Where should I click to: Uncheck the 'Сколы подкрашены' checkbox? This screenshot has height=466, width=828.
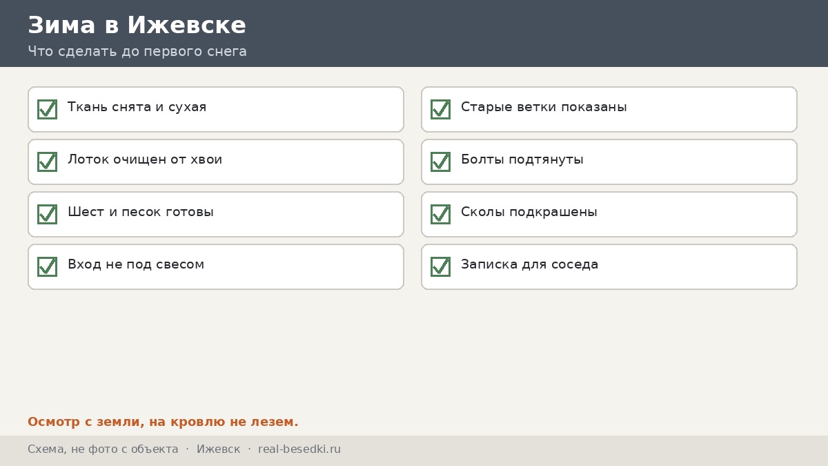pyautogui.click(x=440, y=214)
